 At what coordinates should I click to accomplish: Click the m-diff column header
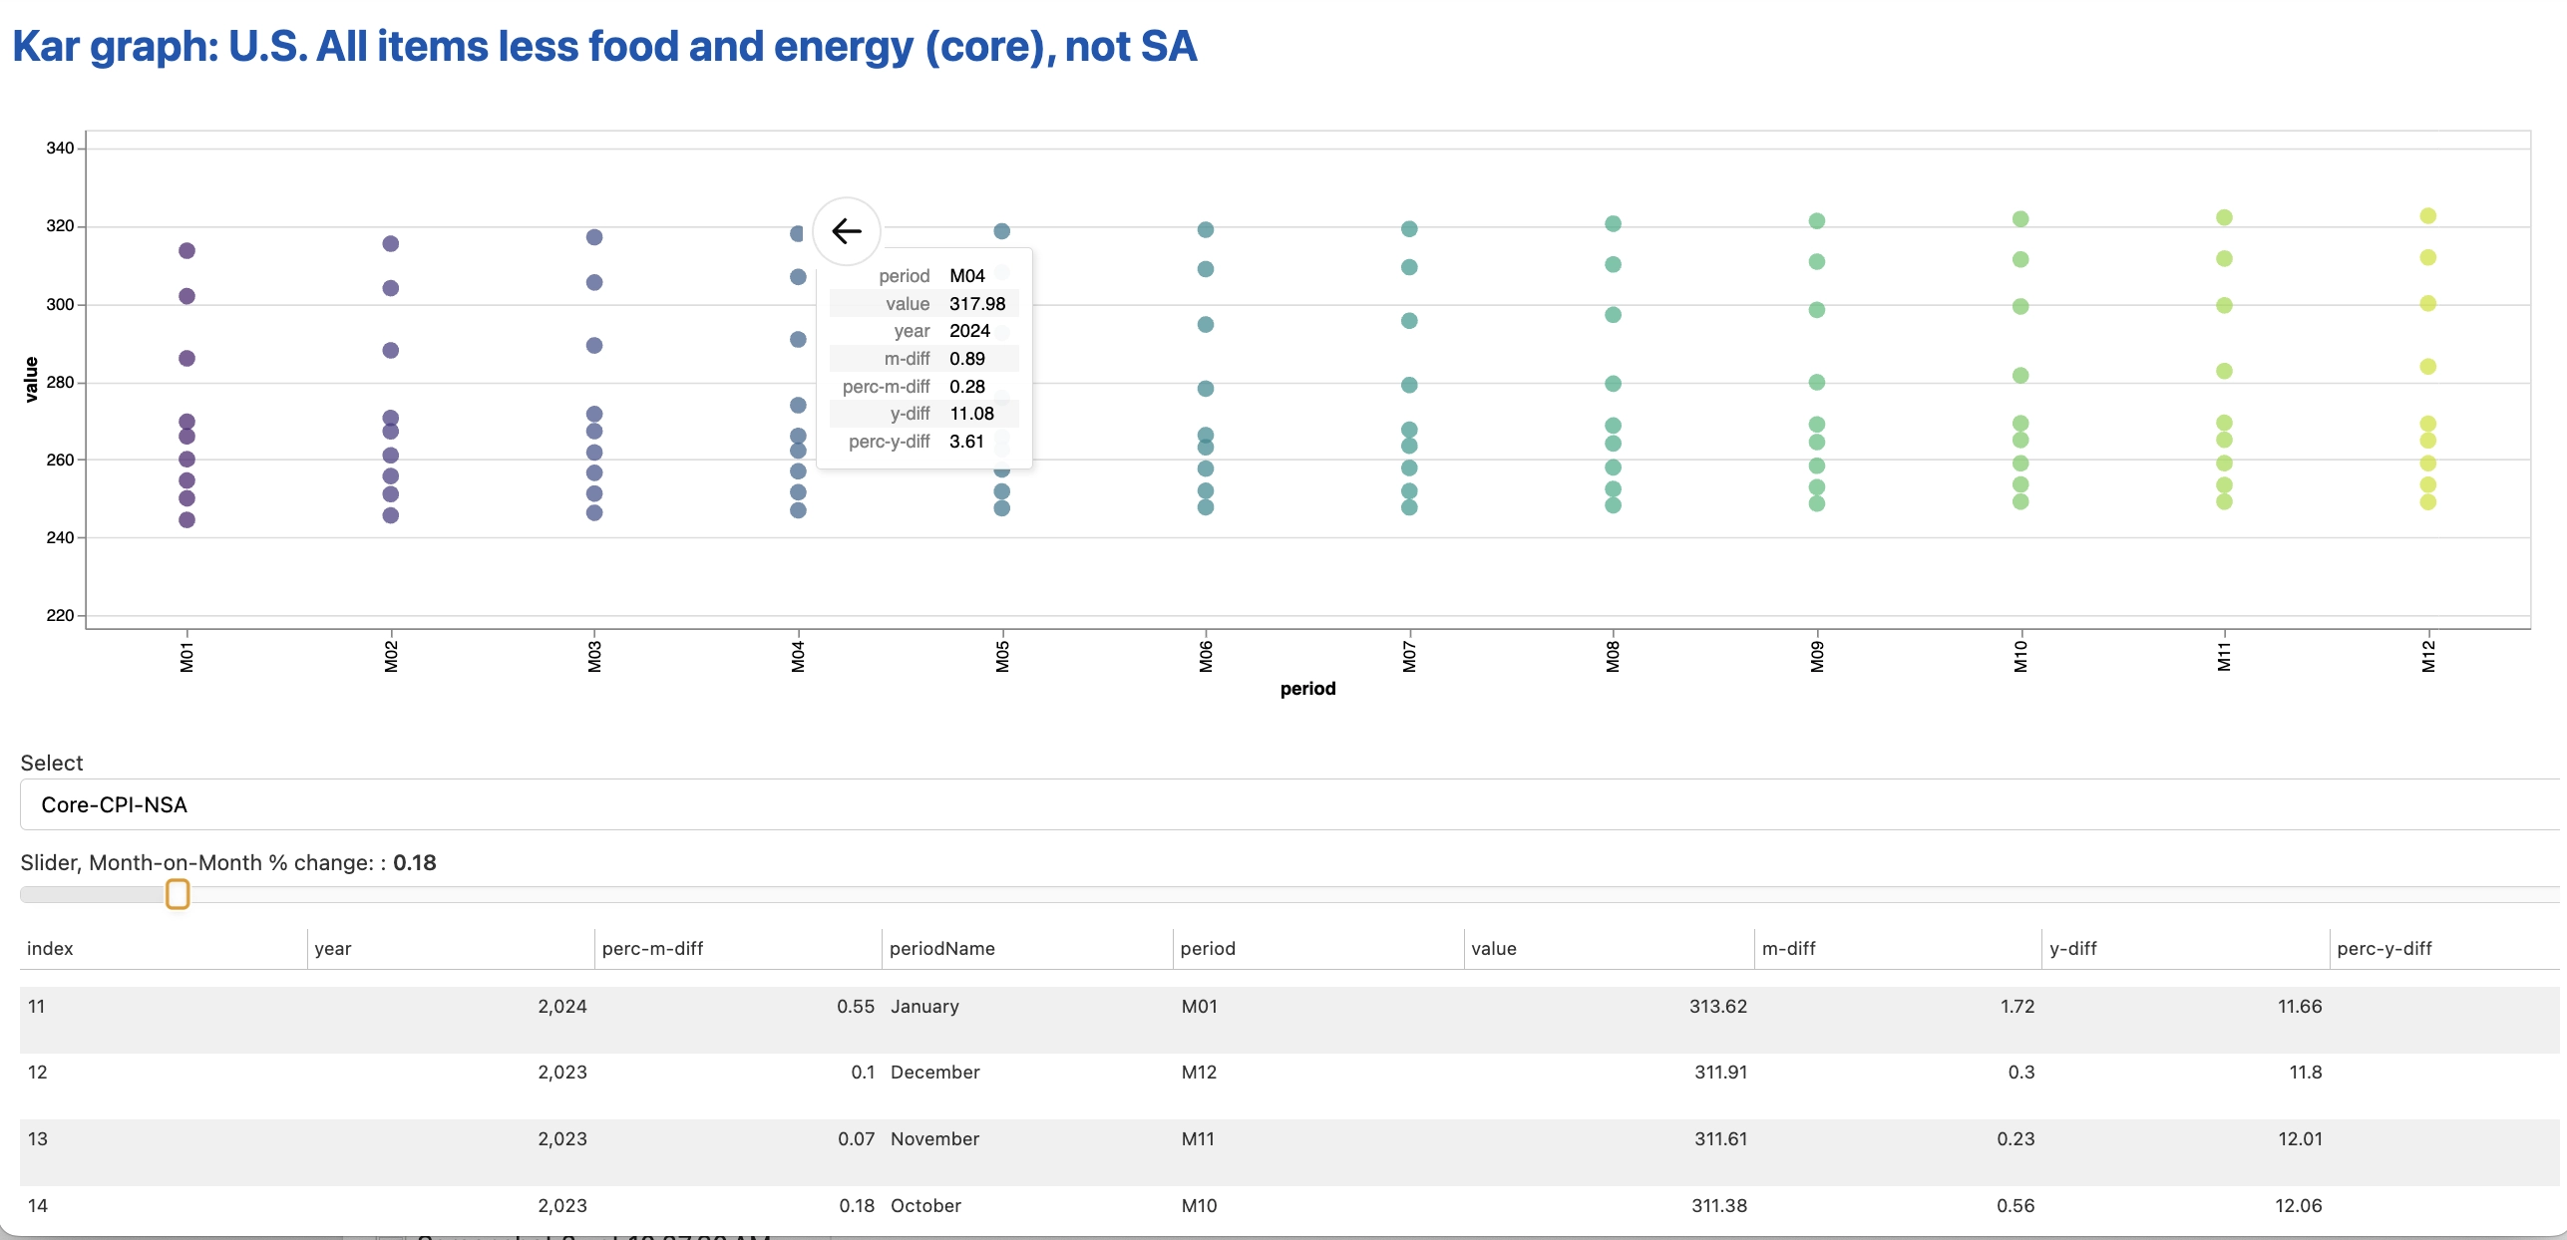(x=1788, y=948)
